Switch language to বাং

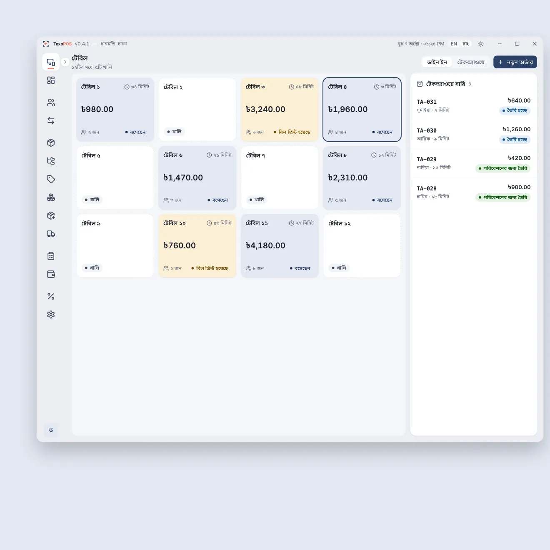click(x=466, y=44)
